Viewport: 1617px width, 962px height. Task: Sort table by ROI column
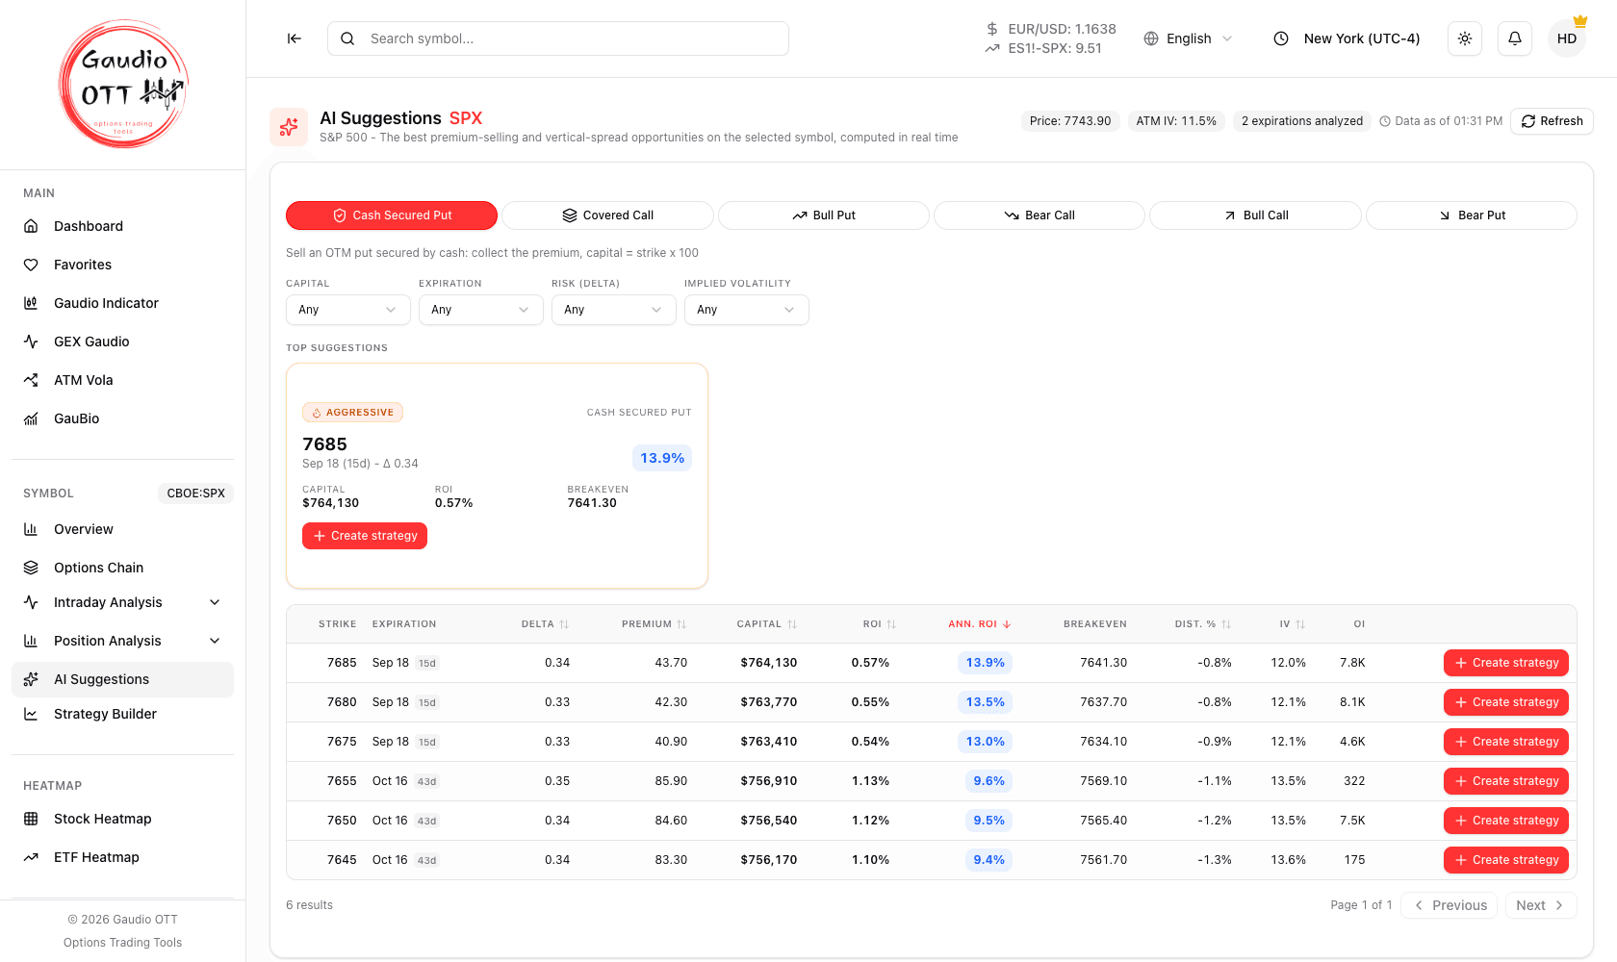[879, 624]
